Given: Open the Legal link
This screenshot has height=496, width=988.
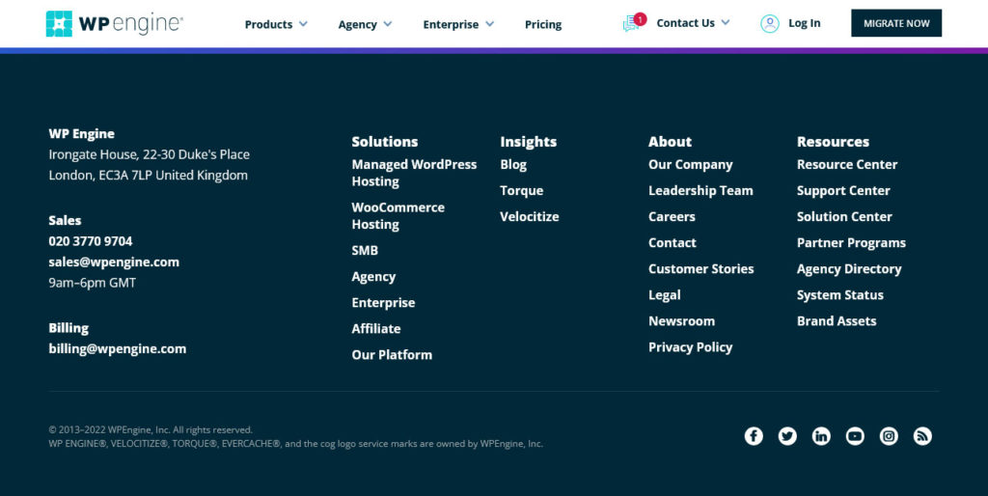Looking at the screenshot, I should click(x=664, y=295).
